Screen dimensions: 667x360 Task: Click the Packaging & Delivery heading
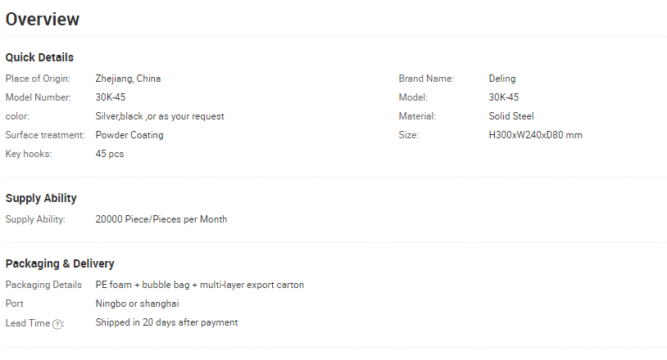click(x=60, y=263)
